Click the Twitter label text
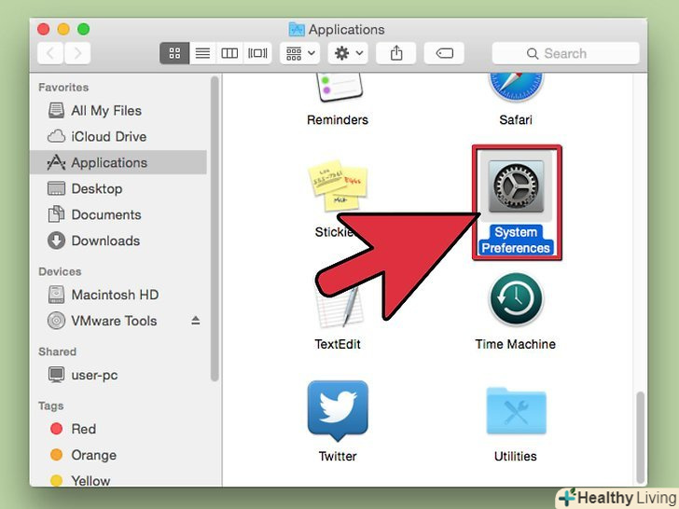Viewport: 679px width, 509px height. [x=338, y=456]
